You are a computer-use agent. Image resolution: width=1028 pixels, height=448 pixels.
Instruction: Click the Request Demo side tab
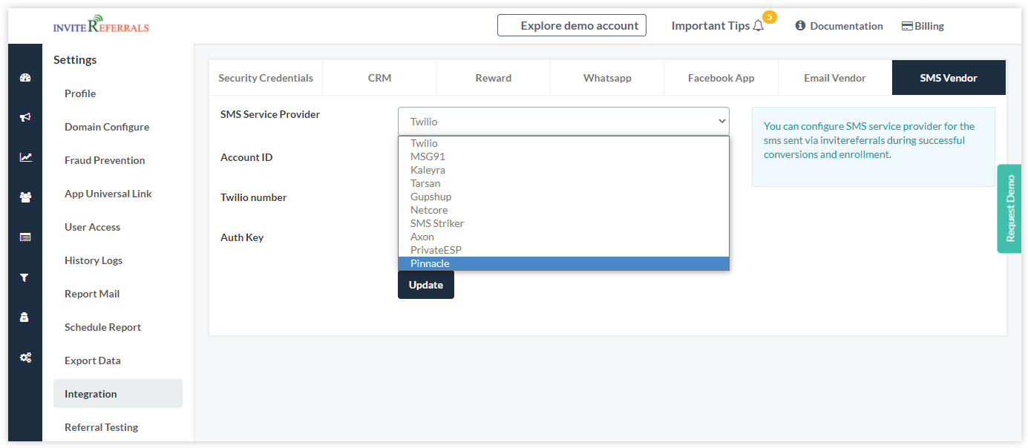pos(1009,208)
